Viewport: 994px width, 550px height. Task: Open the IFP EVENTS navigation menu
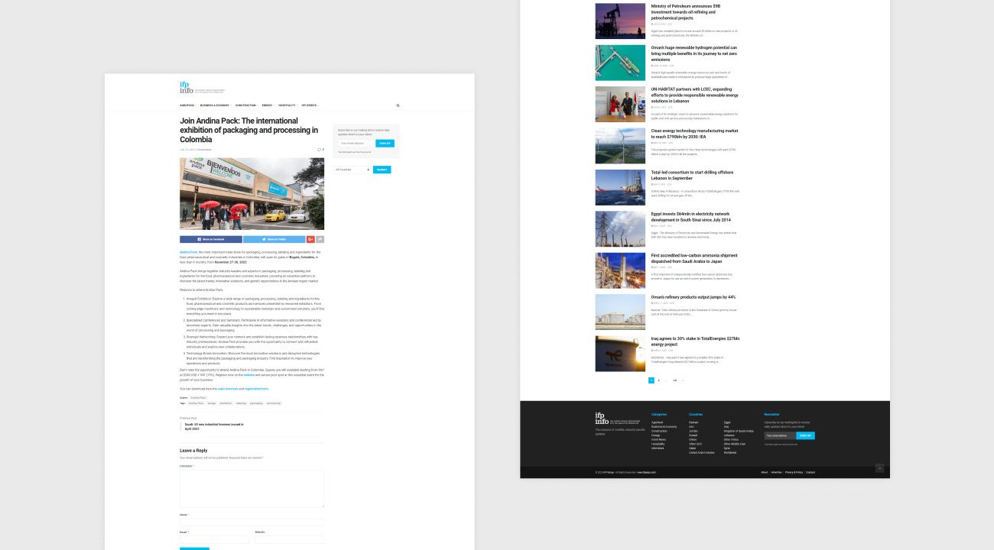click(309, 105)
